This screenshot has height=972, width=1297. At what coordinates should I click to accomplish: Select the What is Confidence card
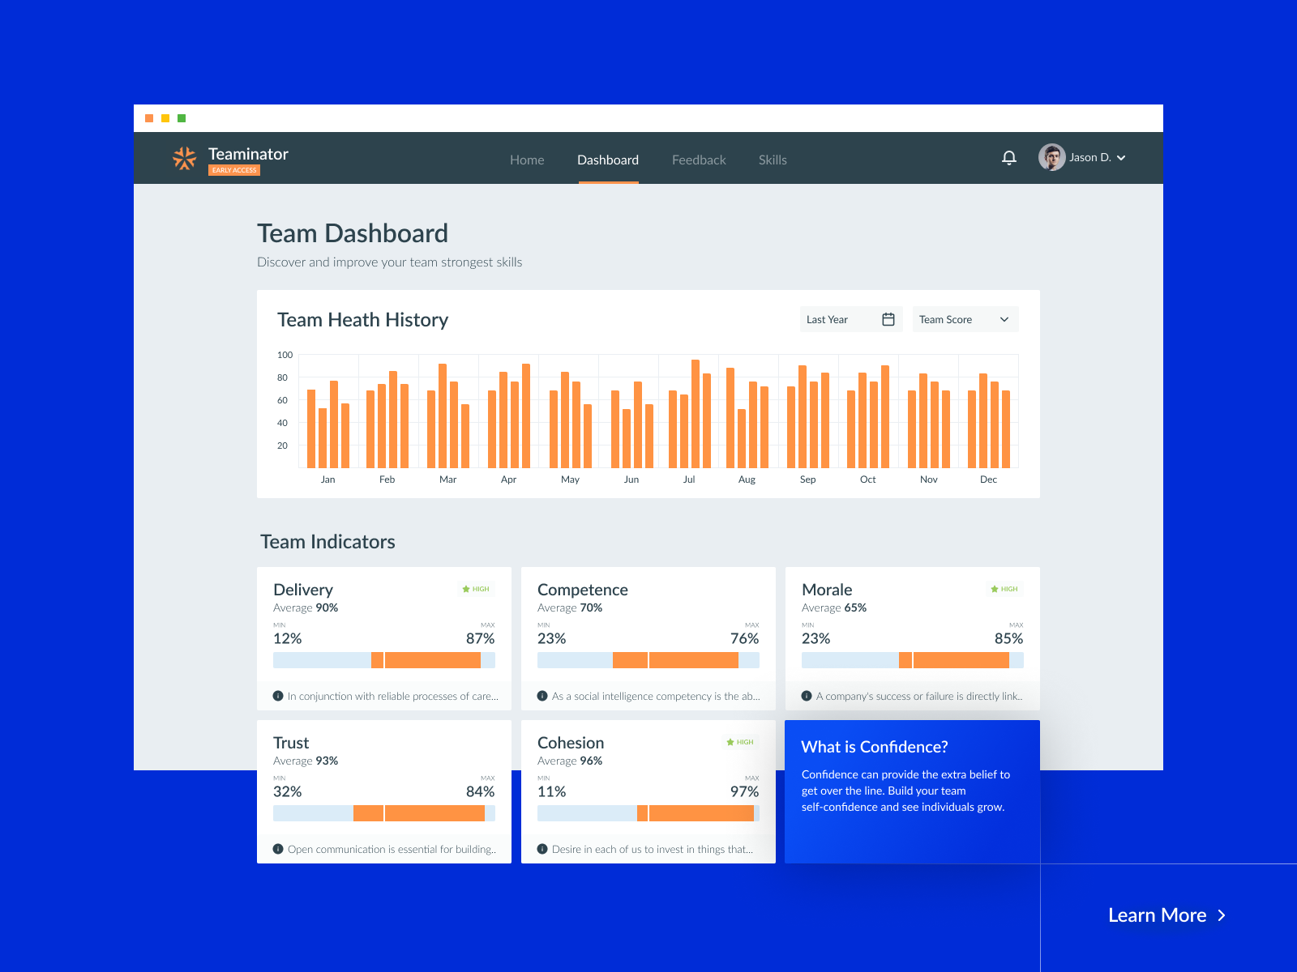pyautogui.click(x=912, y=791)
